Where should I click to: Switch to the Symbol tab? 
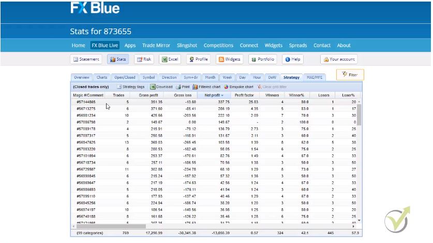tap(148, 78)
